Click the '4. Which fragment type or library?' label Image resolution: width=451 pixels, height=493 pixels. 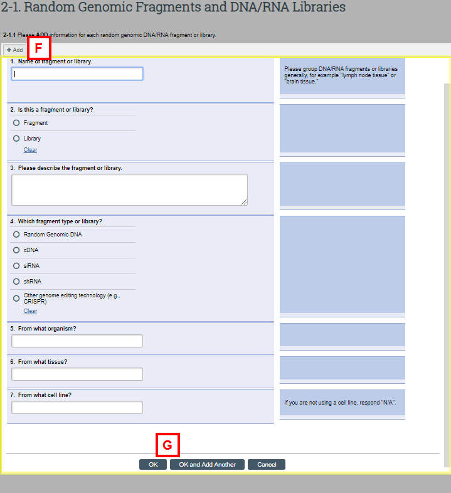(x=56, y=221)
